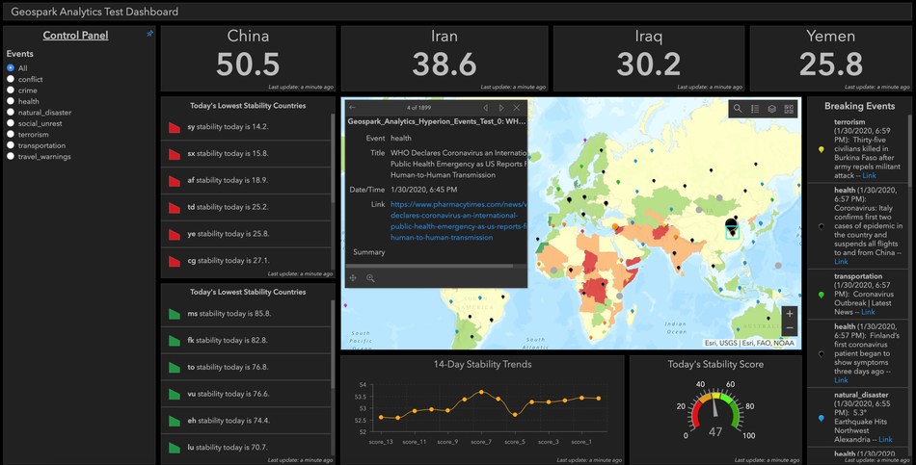Close the event popup window
This screenshot has height=465, width=916.
tap(517, 108)
